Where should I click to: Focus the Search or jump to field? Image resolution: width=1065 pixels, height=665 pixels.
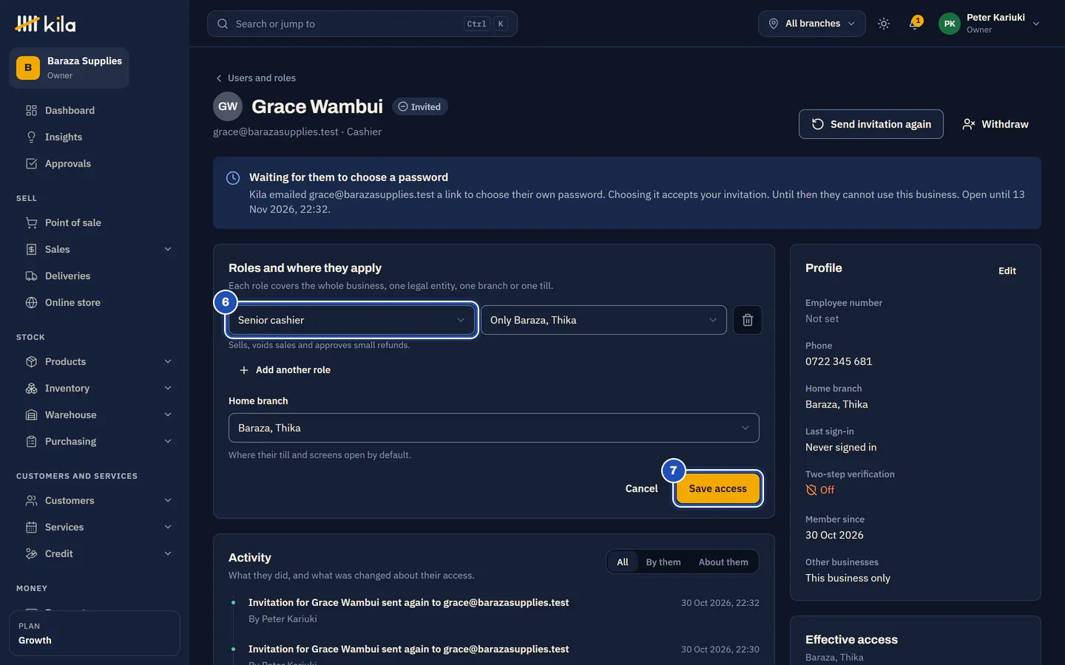(362, 24)
